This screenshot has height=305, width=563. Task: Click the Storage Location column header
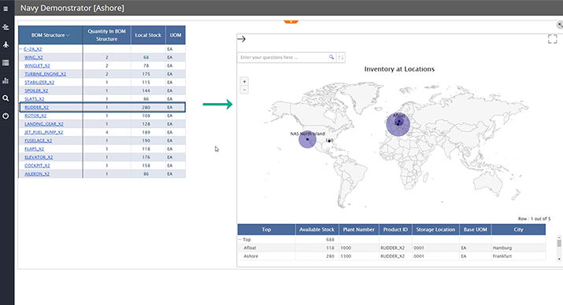[435, 230]
